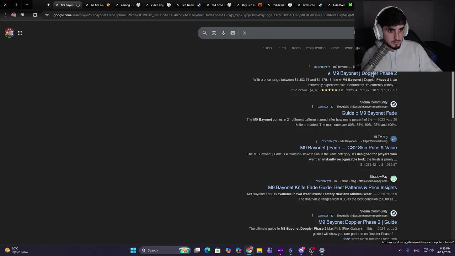Close the among us tab
Viewport: 455px width, 256px height.
[117, 5]
